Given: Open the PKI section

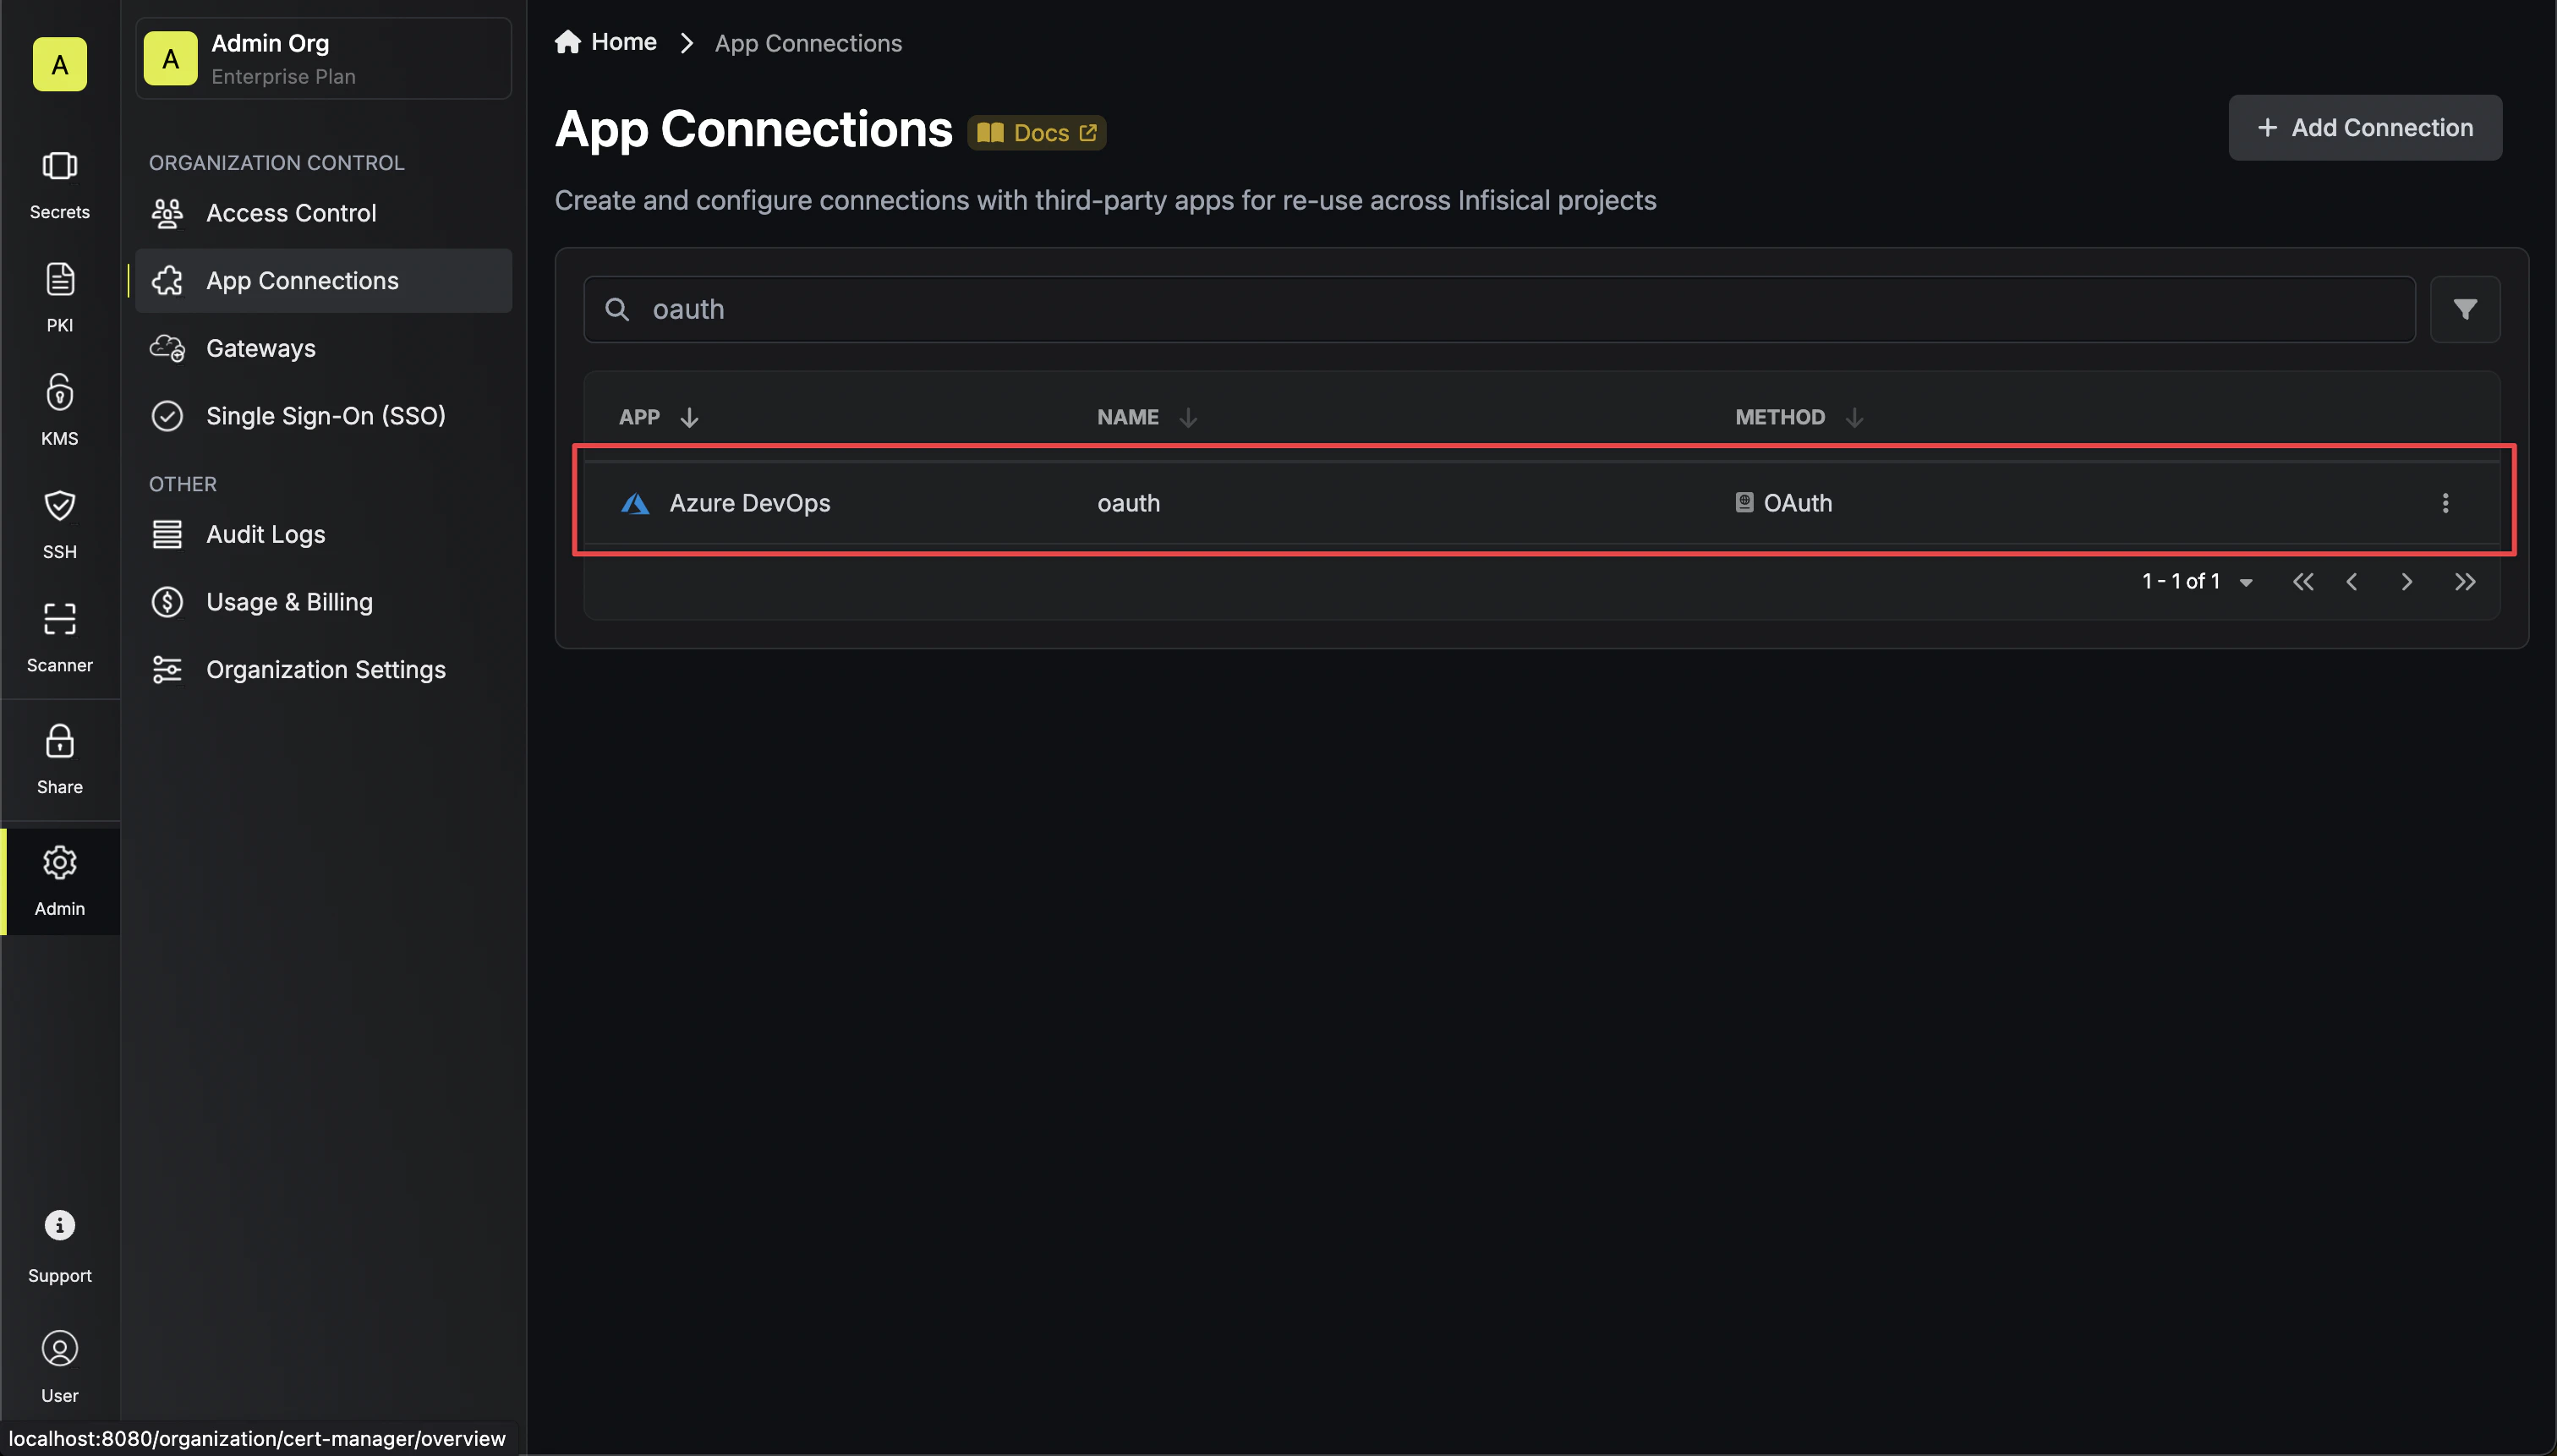Looking at the screenshot, I should click(x=59, y=297).
